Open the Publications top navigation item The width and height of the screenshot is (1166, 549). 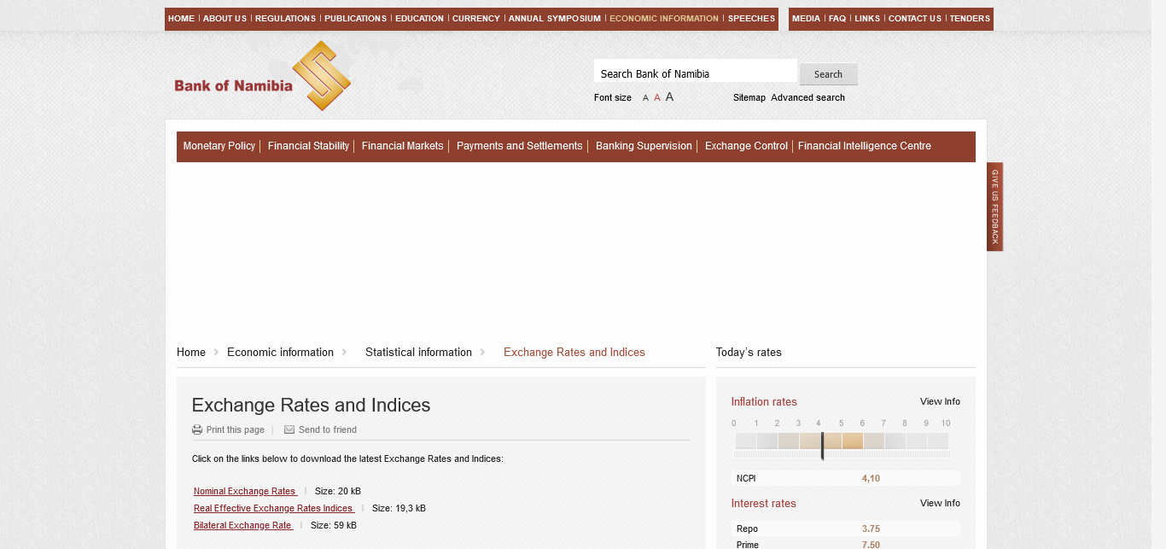355,19
